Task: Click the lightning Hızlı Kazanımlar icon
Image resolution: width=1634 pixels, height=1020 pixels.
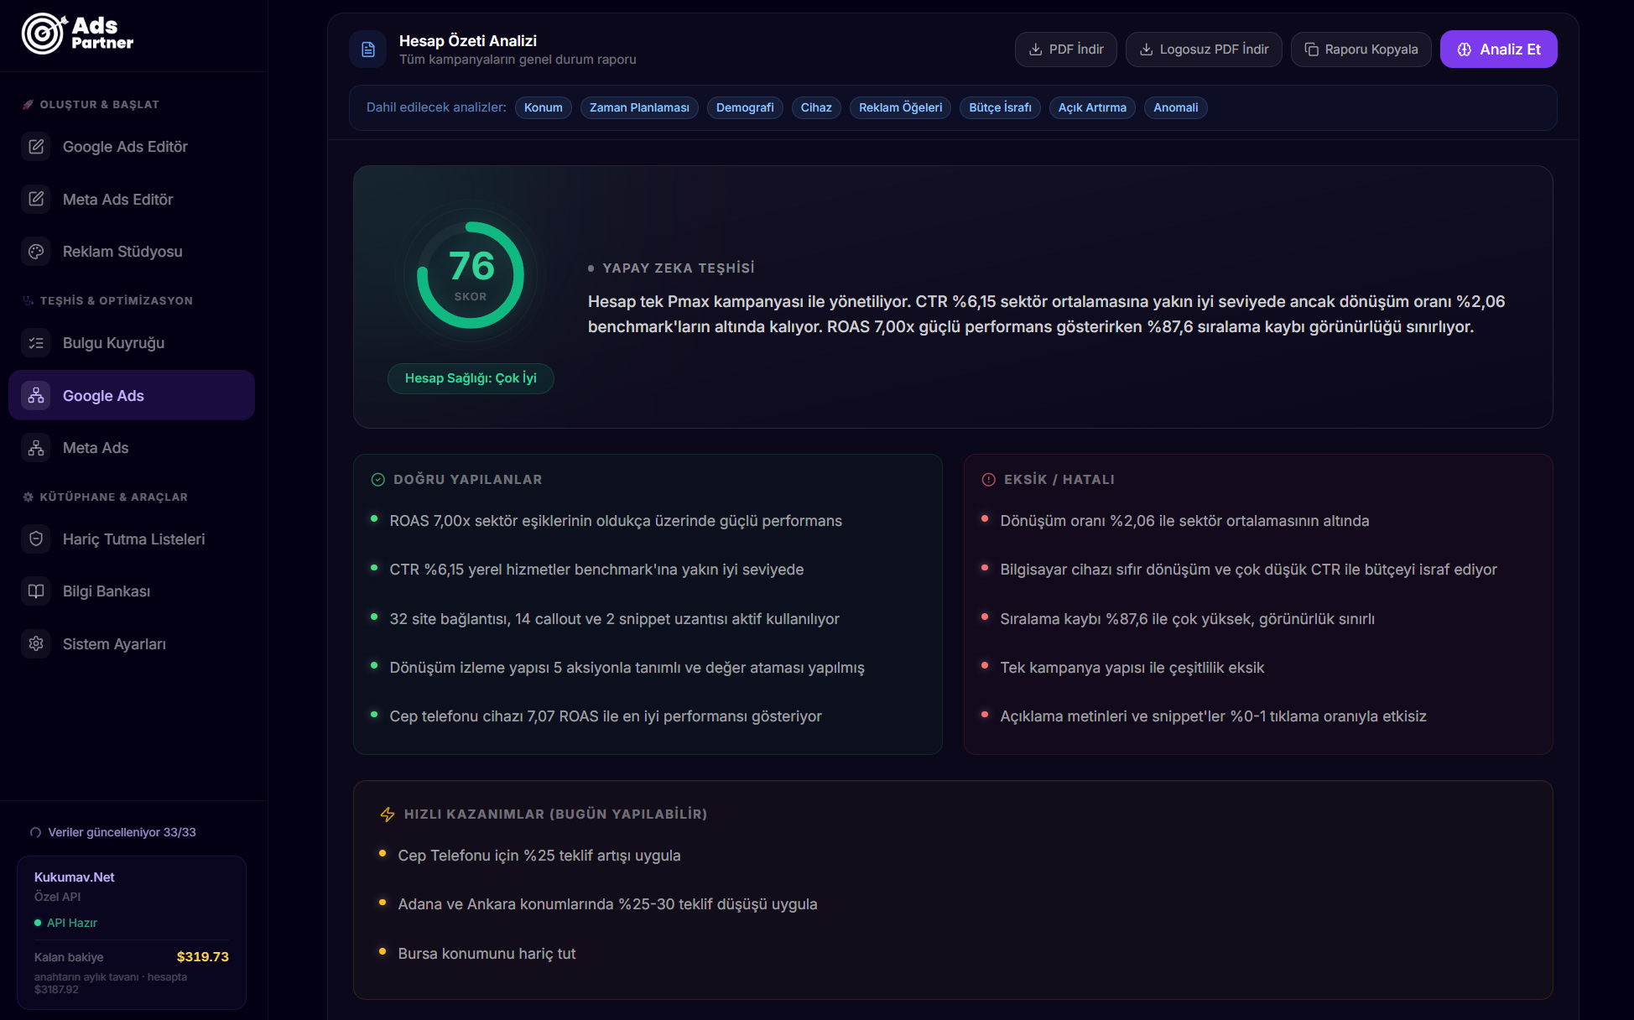Action: pyautogui.click(x=388, y=814)
